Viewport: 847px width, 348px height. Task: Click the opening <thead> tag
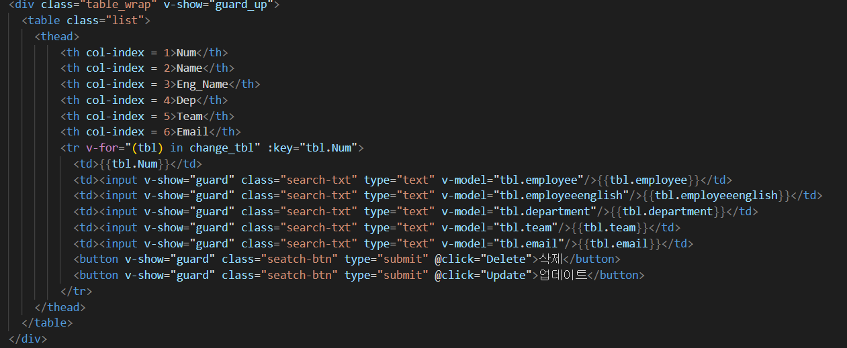pos(57,36)
